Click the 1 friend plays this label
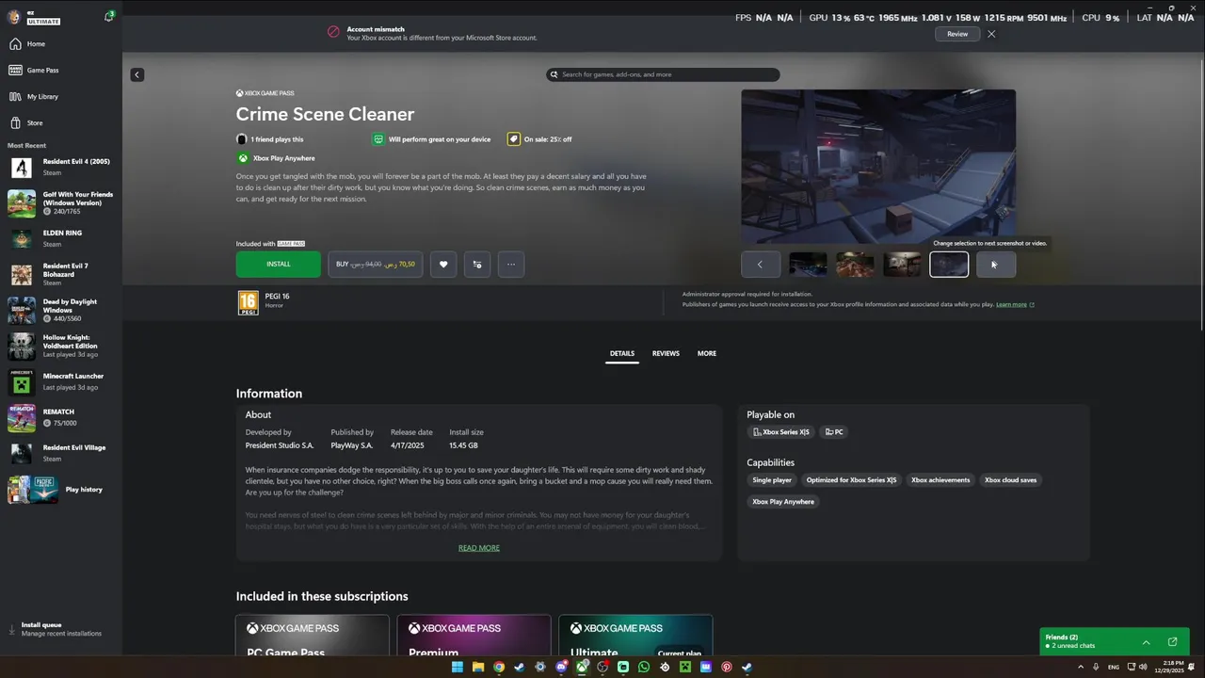Screen dimensions: 1205x678 click(270, 139)
